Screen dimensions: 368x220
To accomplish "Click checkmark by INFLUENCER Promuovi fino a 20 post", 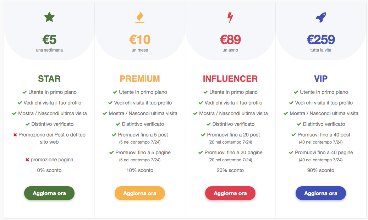I will 203,135.
